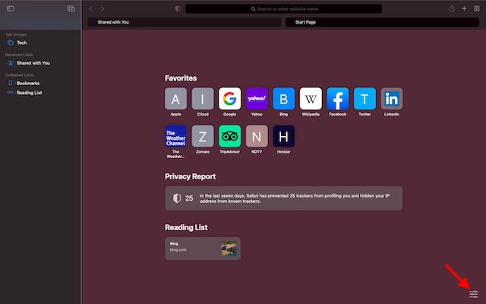The width and height of the screenshot is (486, 304).
Task: Create a new tab group using the sidebar icon
Action: pos(71,8)
